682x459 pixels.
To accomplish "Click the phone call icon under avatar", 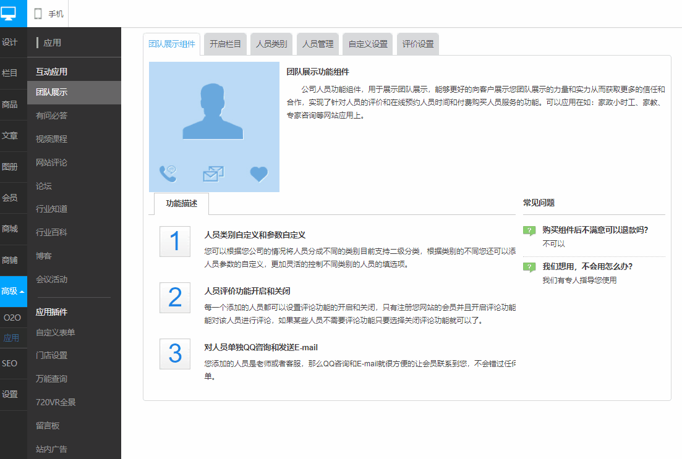I will tap(168, 174).
